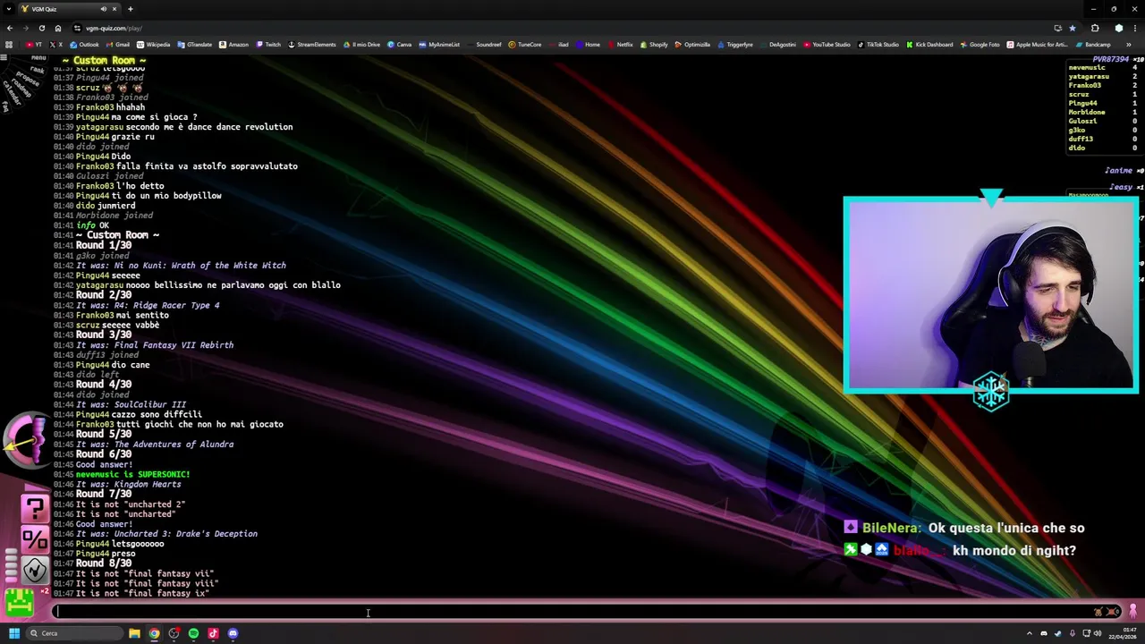Click the Cerca taskbar search box
Image resolution: width=1145 pixels, height=644 pixels.
pyautogui.click(x=73, y=633)
